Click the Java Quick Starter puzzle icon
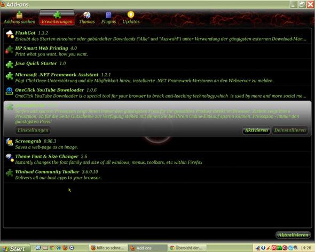Screen dimensions: 315x252 tap(10, 64)
